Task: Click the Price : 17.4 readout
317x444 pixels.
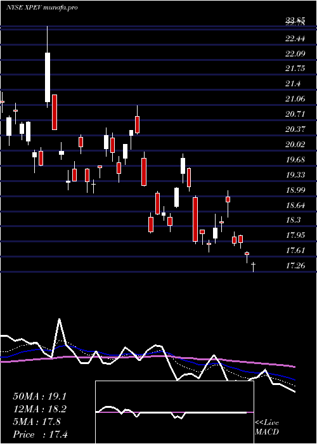Action: point(40,434)
